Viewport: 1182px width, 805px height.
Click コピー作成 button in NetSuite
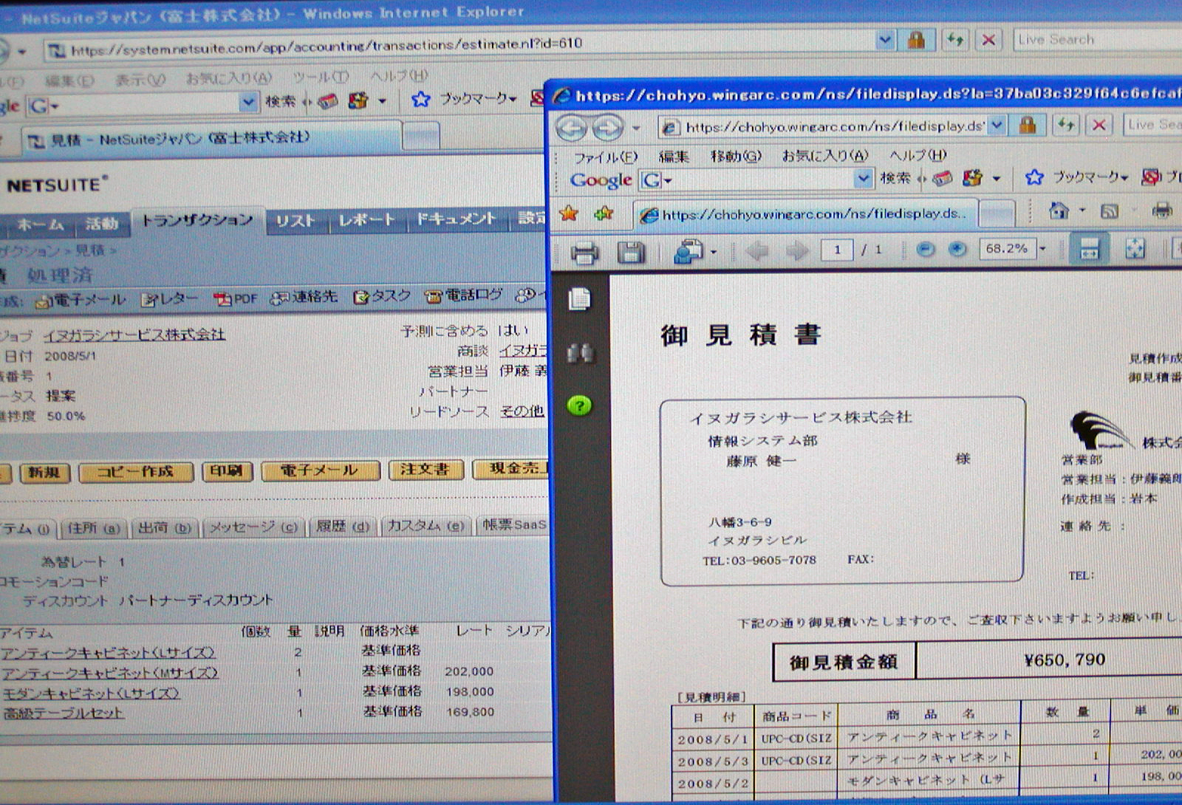[x=135, y=472]
